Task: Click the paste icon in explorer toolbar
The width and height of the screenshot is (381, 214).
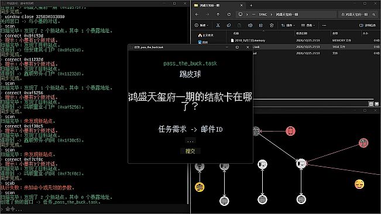Action: click(239, 25)
